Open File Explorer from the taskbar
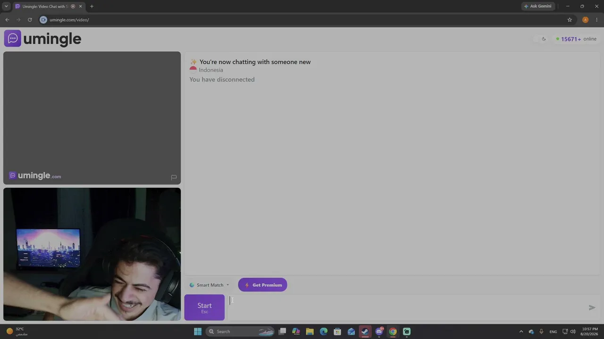Image resolution: width=604 pixels, height=339 pixels. point(310,331)
